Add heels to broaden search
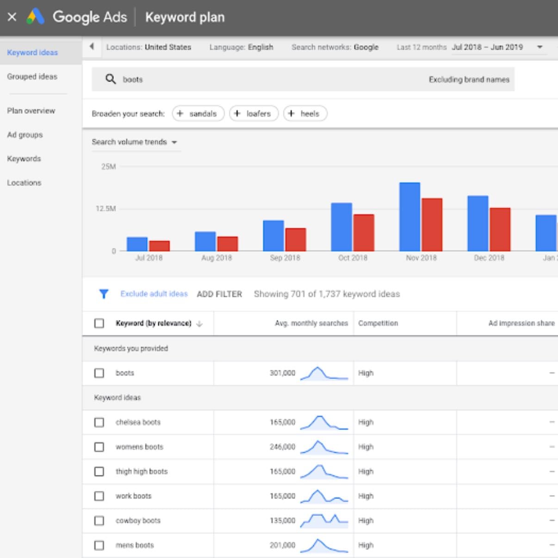The height and width of the screenshot is (558, 558). (x=305, y=113)
